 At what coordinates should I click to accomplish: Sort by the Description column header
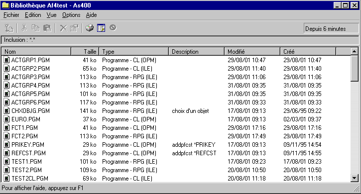pyautogui.click(x=197, y=52)
